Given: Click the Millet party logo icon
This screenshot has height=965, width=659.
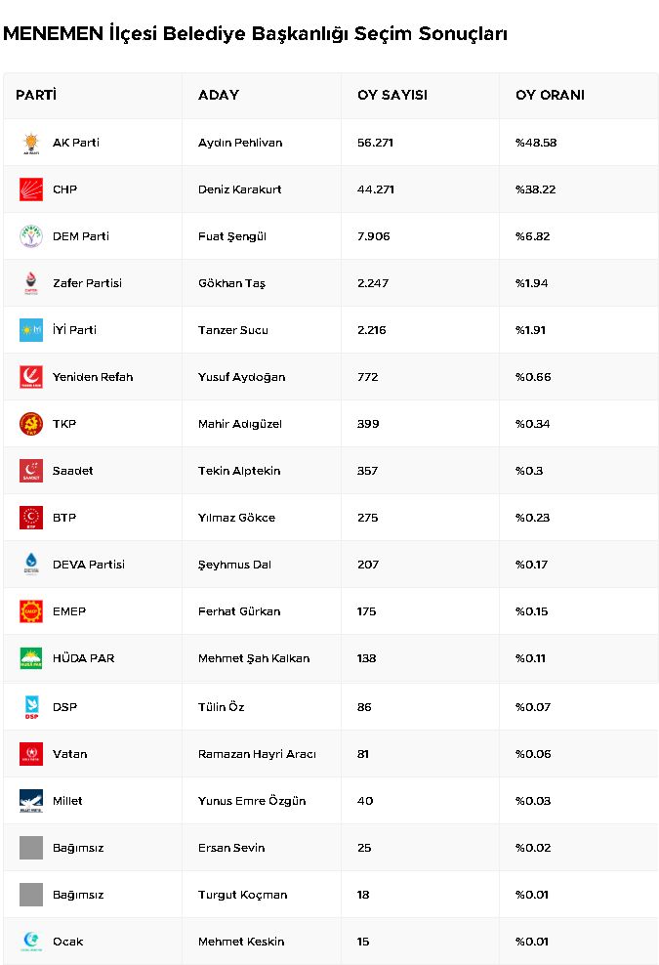Looking at the screenshot, I should coord(31,801).
